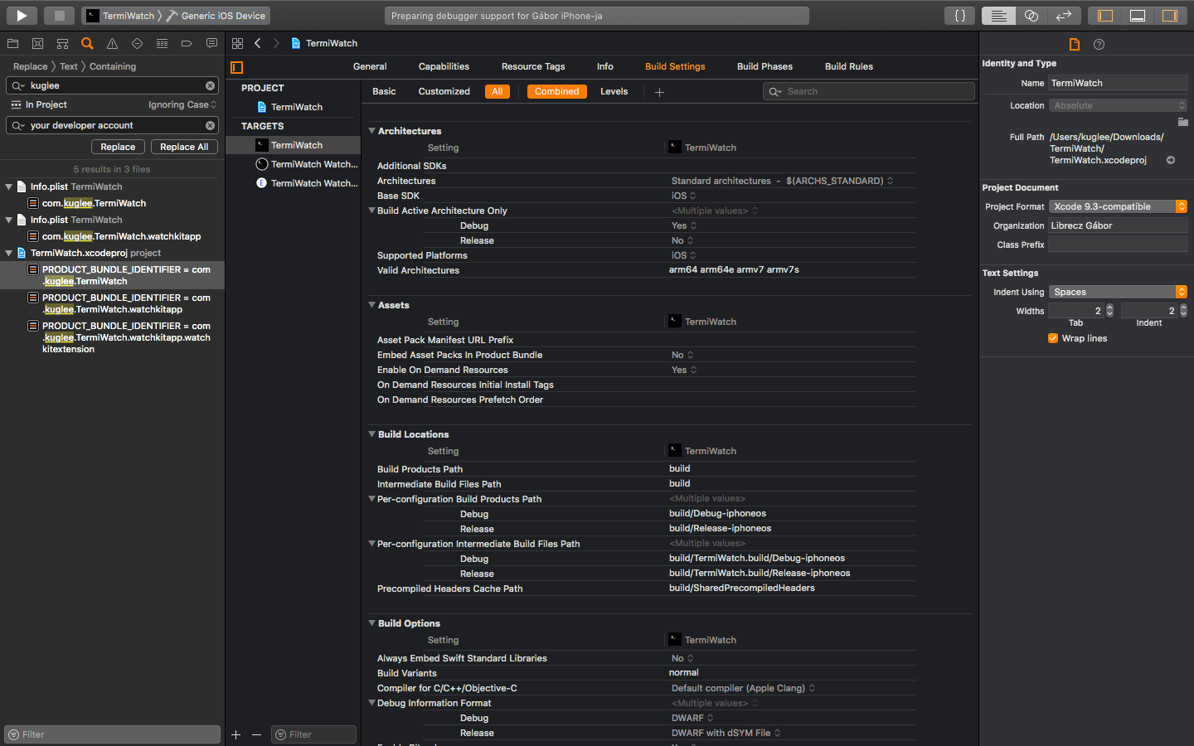
Task: Select All build settings filter
Action: (x=497, y=91)
